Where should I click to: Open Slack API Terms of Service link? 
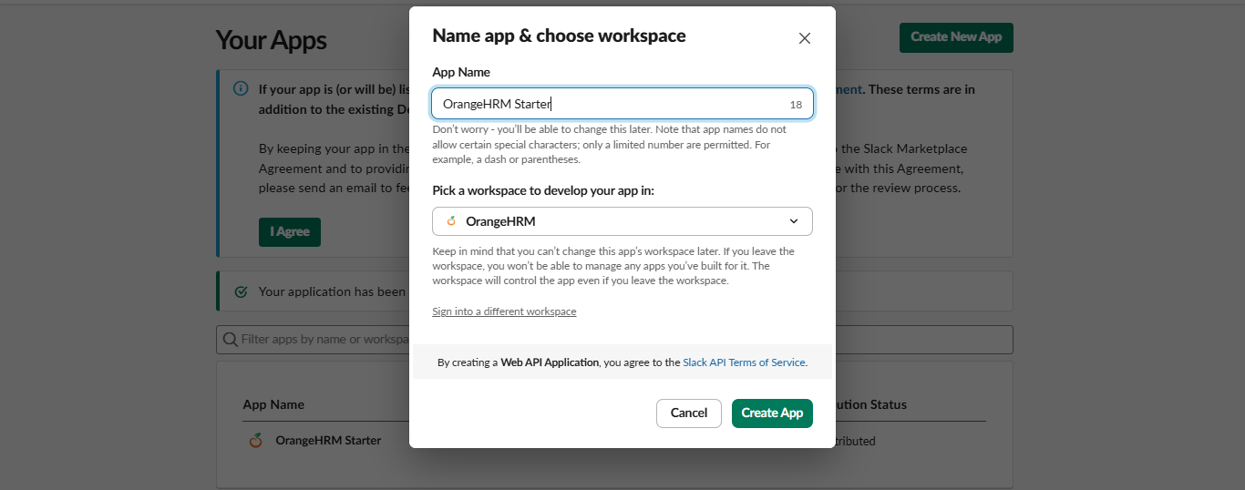point(744,362)
